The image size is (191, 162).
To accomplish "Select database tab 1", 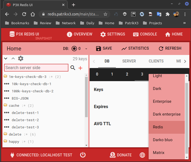I will coord(112,74).
